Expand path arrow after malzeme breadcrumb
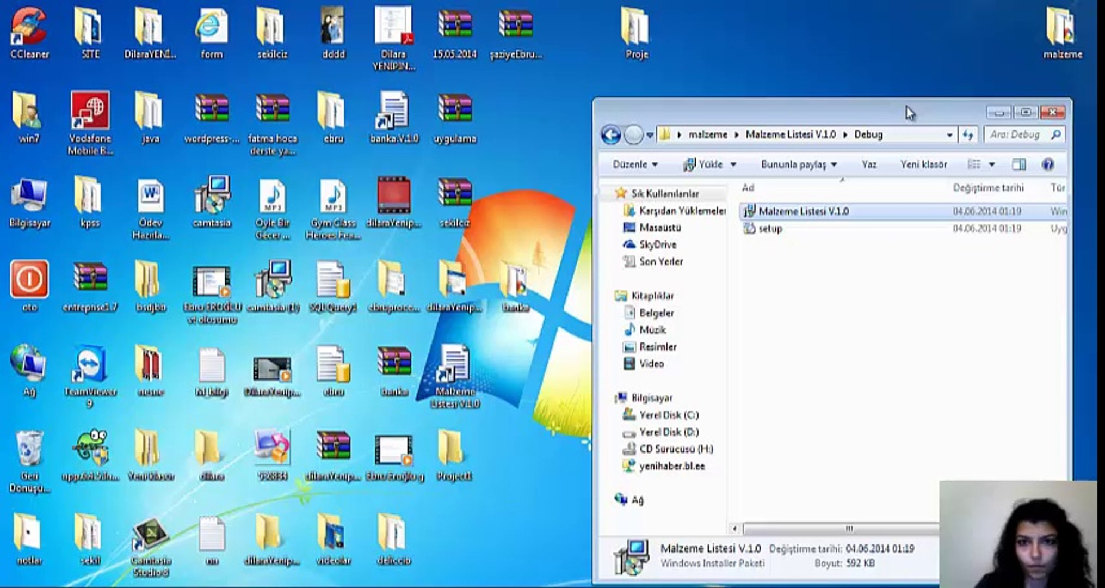 pyautogui.click(x=736, y=134)
